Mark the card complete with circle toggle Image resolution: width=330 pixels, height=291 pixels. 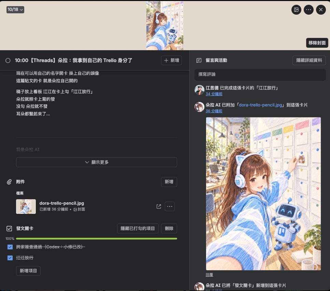(x=8, y=61)
